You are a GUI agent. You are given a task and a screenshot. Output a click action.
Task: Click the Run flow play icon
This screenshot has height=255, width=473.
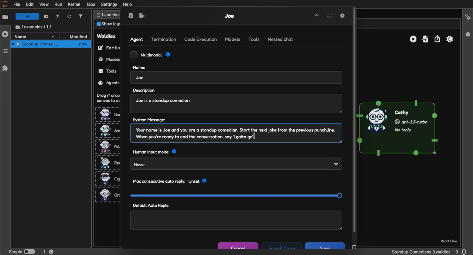tap(413, 39)
